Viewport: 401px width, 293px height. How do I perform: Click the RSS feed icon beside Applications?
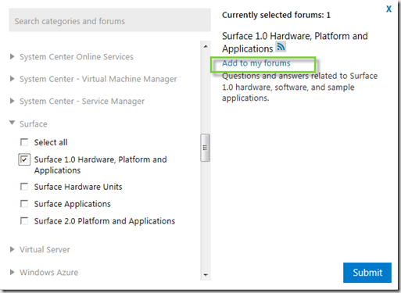(x=281, y=47)
